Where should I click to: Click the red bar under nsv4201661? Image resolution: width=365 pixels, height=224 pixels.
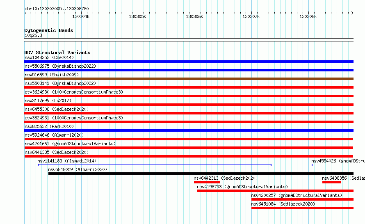tap(189, 148)
